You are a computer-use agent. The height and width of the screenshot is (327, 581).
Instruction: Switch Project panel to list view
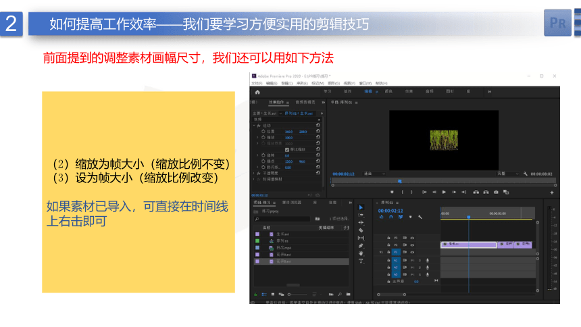(264, 295)
